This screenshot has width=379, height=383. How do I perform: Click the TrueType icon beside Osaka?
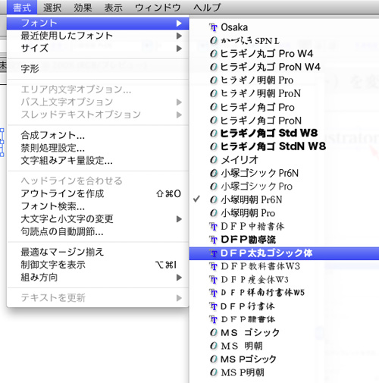[x=214, y=27]
